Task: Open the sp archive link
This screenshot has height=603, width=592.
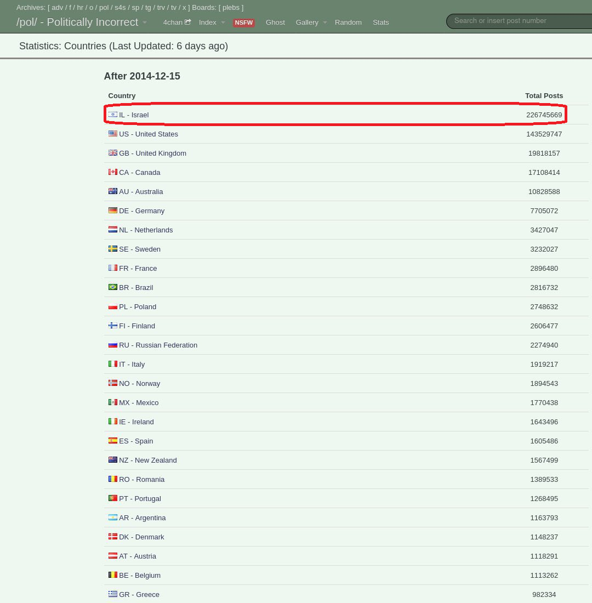Action: click(135, 7)
